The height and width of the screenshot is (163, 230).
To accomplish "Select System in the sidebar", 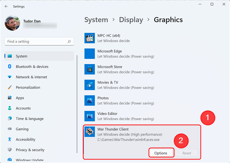I will point(39,56).
